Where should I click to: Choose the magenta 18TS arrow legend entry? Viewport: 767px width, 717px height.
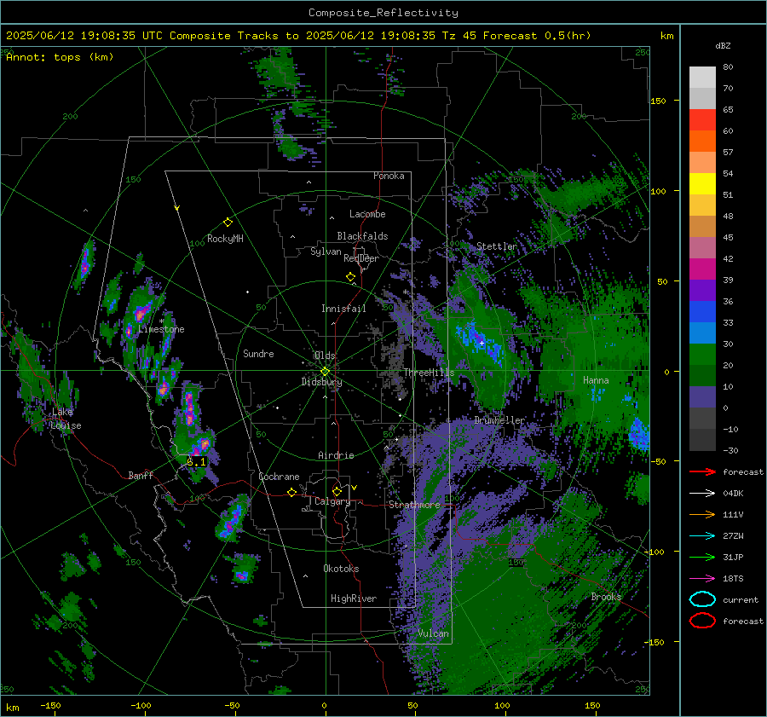[702, 579]
